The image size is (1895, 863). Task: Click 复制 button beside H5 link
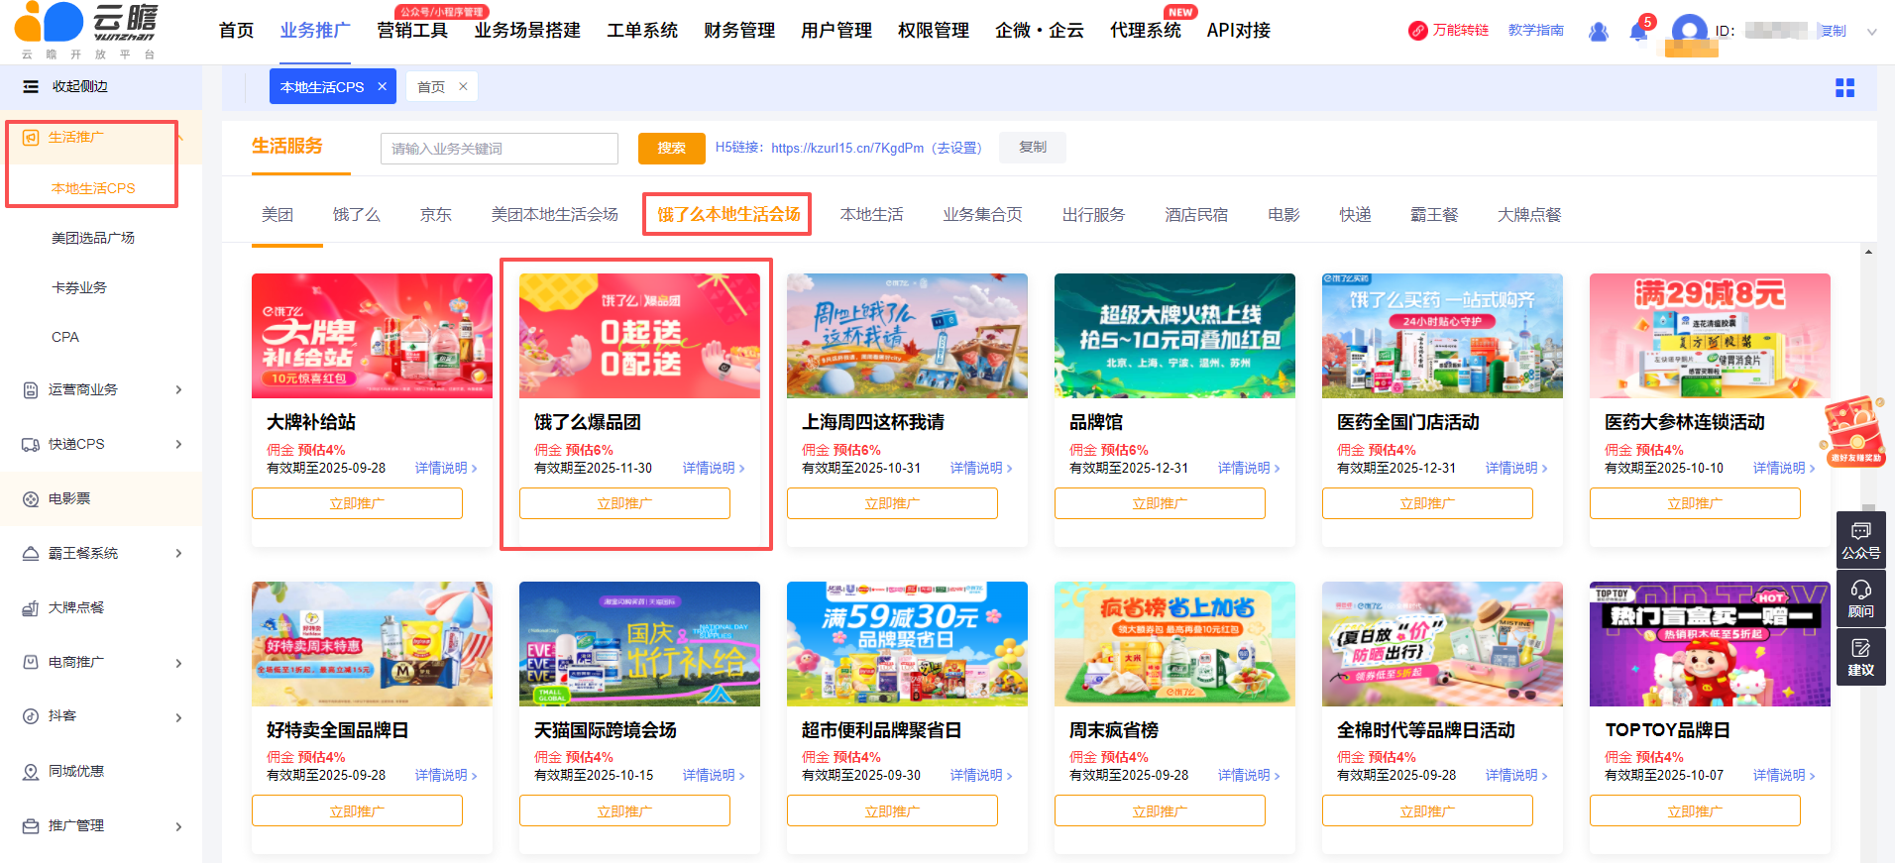[x=1033, y=148]
